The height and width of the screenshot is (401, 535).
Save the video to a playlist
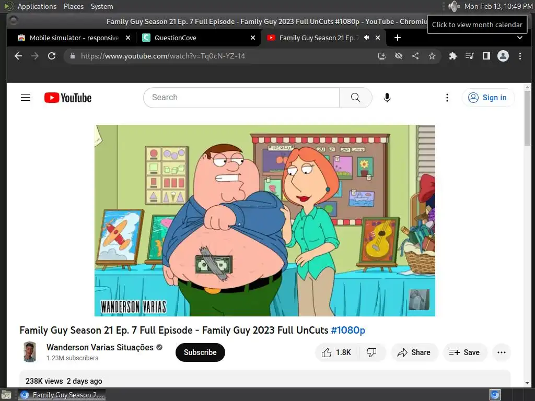[x=464, y=352]
